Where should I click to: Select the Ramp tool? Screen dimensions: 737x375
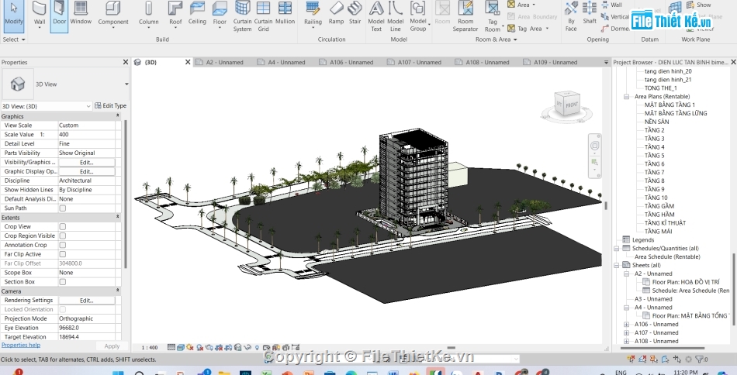[x=336, y=13]
